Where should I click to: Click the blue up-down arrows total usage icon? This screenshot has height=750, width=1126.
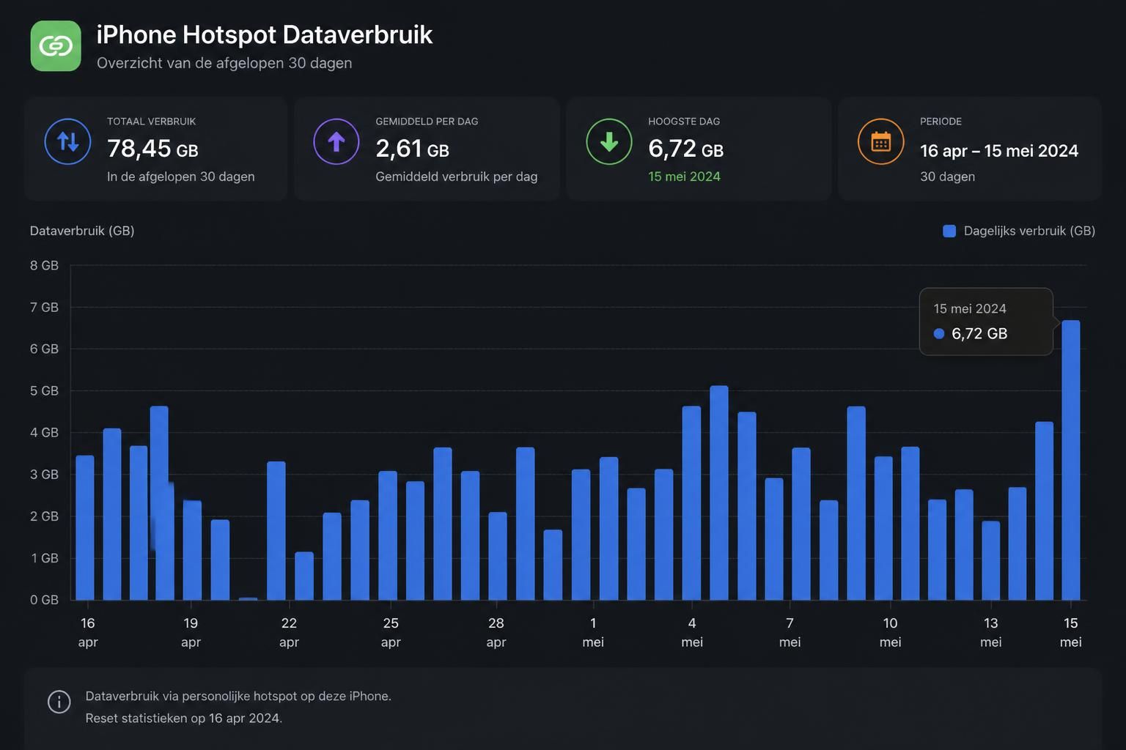coord(67,141)
